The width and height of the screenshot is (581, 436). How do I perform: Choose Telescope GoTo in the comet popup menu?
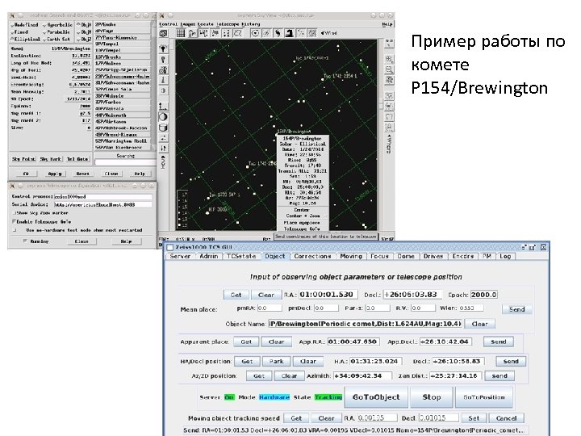[x=302, y=228]
